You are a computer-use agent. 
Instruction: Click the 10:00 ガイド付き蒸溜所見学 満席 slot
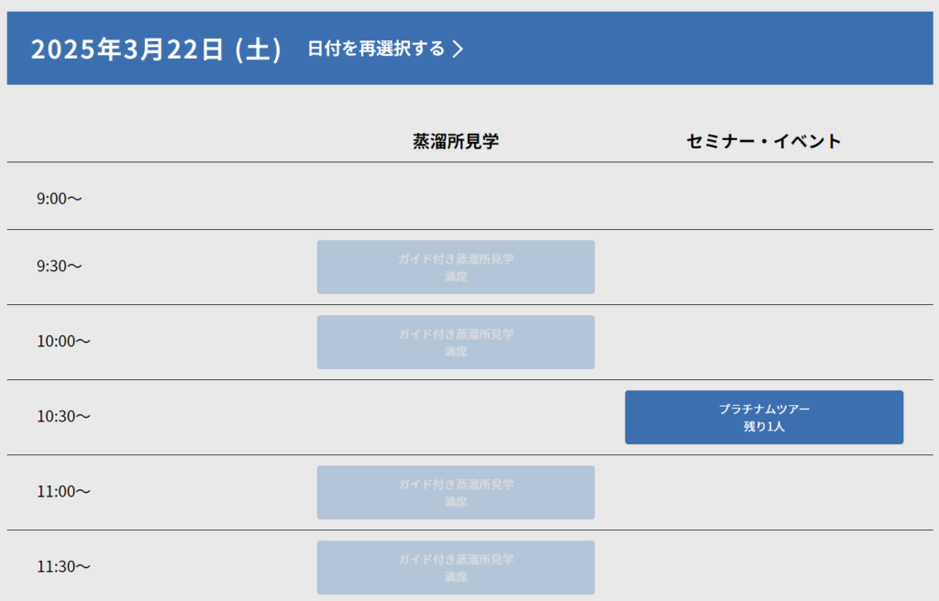click(x=456, y=343)
